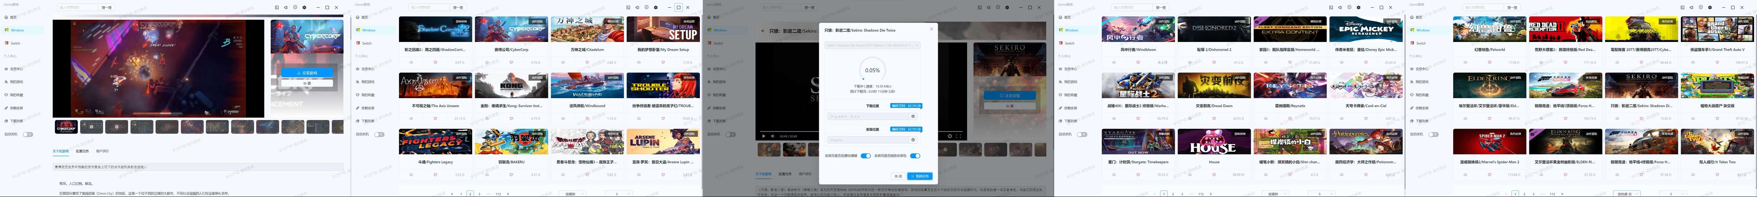Open Arsene Lupin game thumbnail
The image size is (1757, 197).
tap(663, 142)
